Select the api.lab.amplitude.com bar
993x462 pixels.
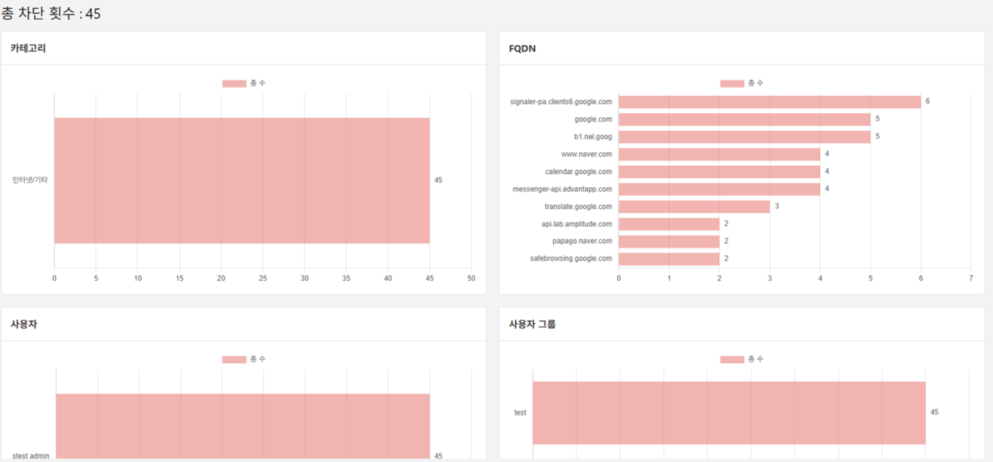[x=668, y=224]
